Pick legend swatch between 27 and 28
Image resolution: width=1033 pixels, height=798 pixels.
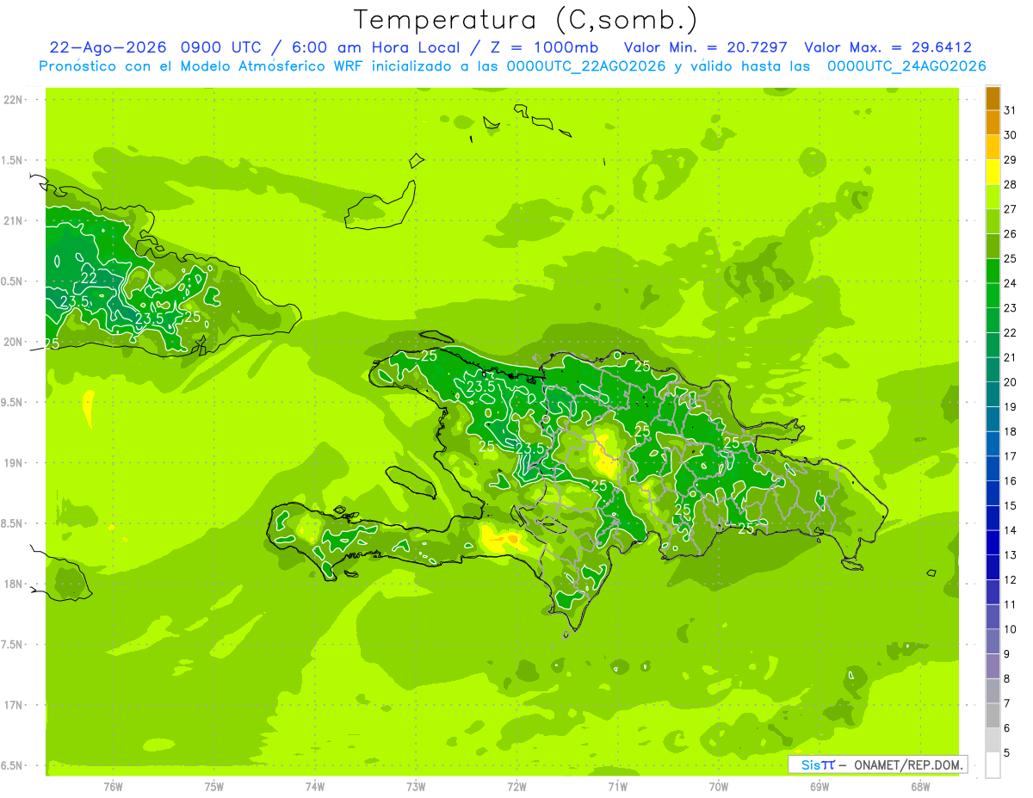click(993, 197)
